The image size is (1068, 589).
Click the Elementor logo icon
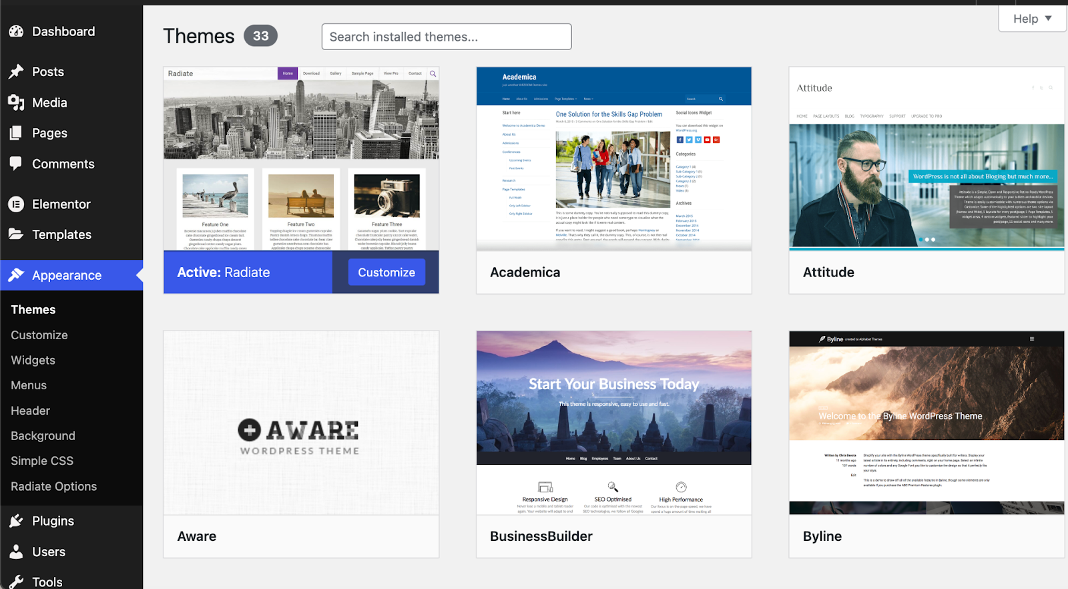tap(16, 204)
